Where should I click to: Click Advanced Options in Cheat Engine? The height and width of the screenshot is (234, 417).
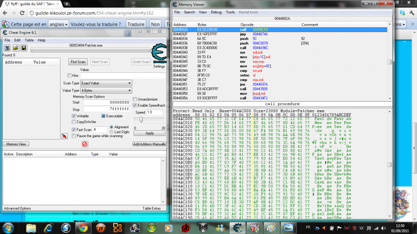(x=17, y=208)
